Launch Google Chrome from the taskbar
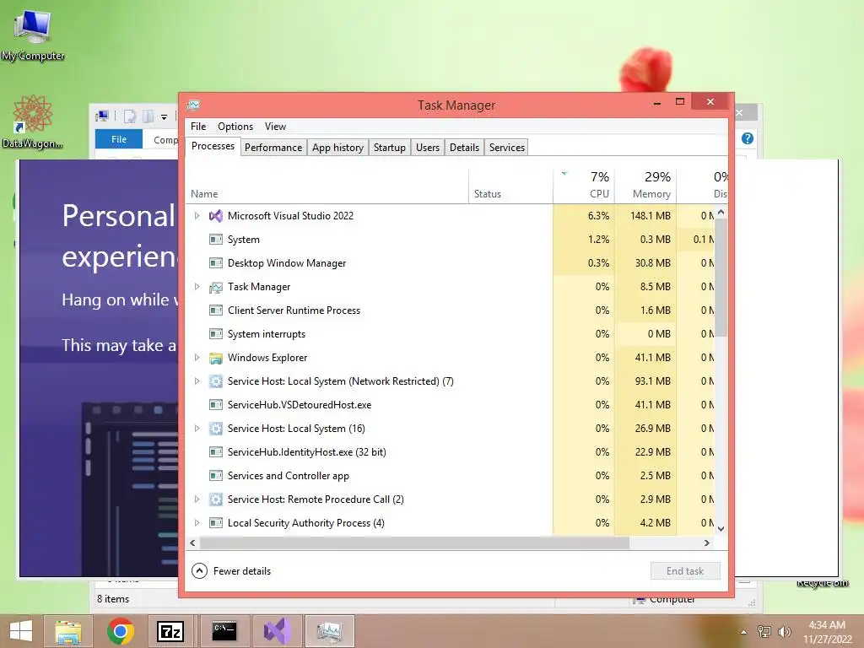 121,631
